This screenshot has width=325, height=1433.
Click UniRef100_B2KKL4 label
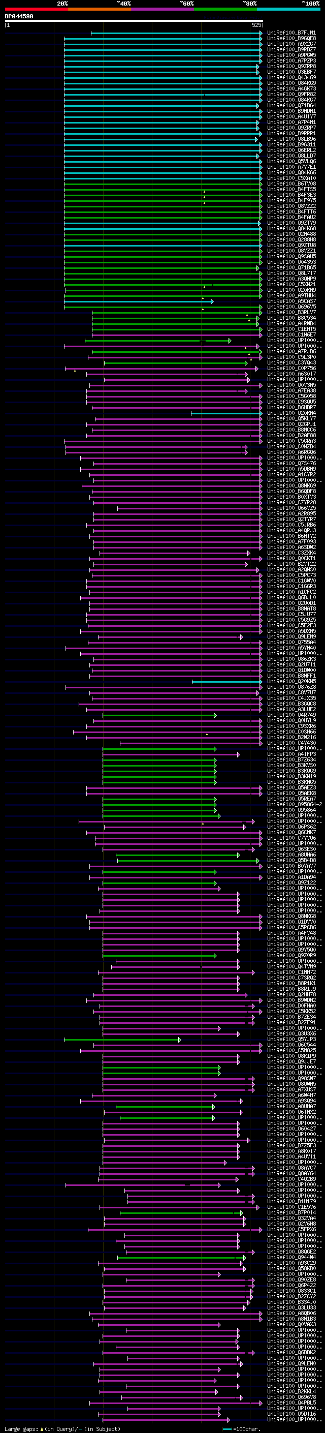point(291,1391)
